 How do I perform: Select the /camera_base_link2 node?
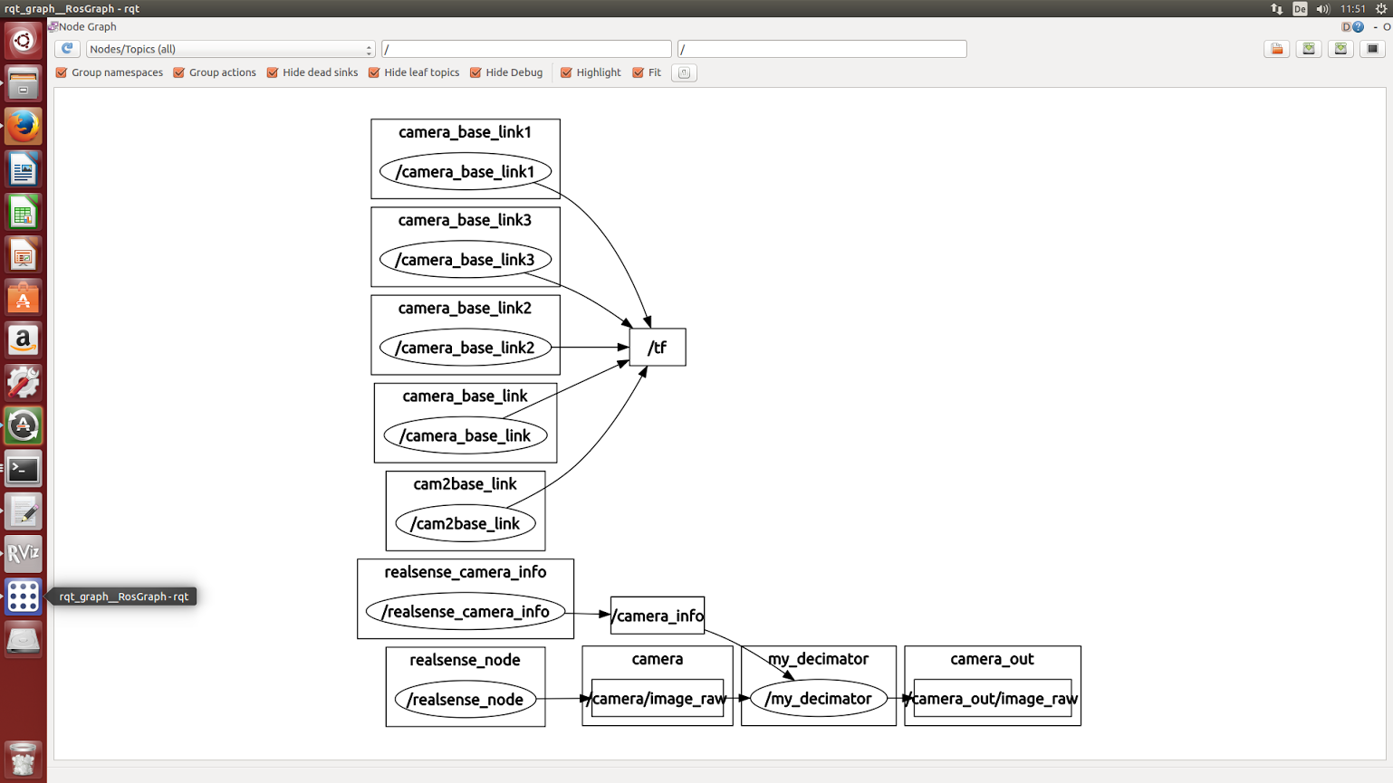[465, 348]
